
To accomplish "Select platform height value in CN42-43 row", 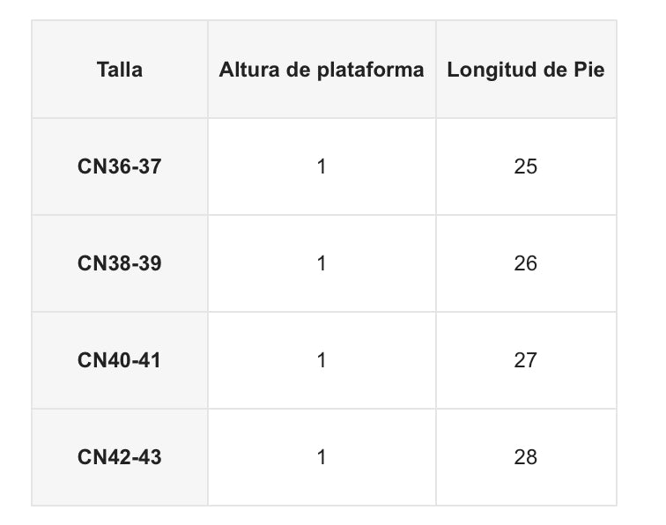I will coord(322,457).
